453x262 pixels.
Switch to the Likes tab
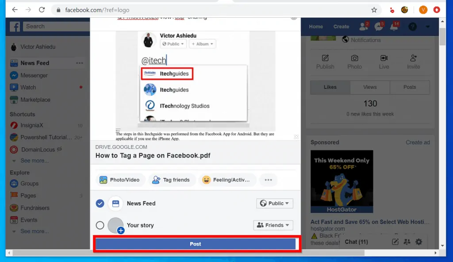click(330, 87)
